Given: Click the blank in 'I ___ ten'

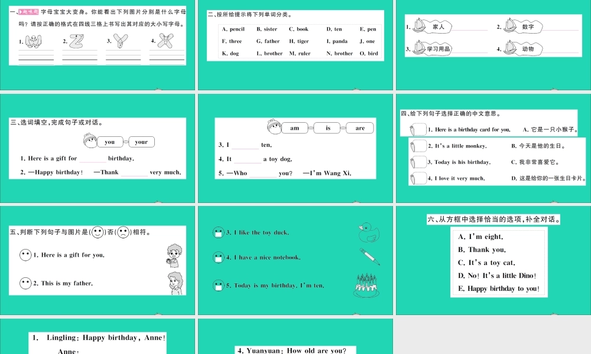Looking at the screenshot, I should [245, 145].
